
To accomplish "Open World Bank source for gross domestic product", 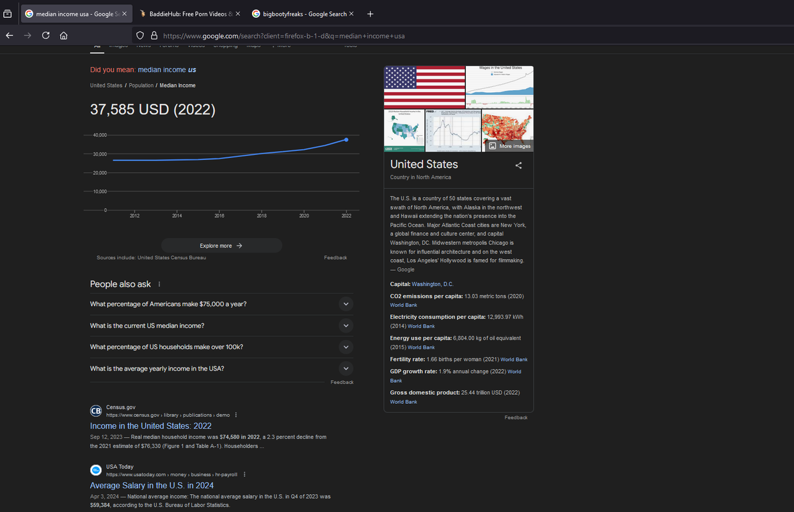I will 404,402.
